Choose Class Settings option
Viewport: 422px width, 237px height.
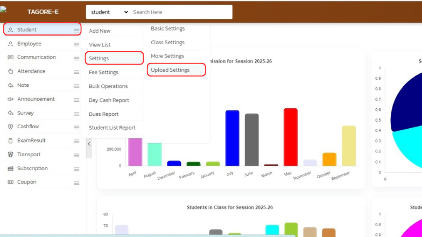[x=167, y=43]
